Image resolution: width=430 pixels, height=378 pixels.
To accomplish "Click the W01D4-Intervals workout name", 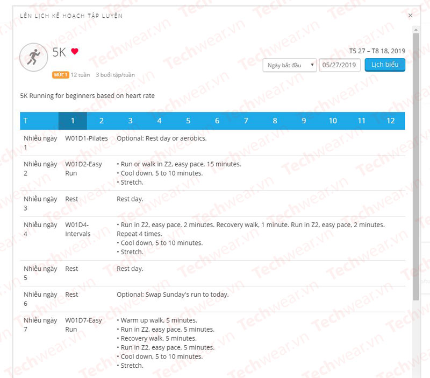I will tap(77, 229).
